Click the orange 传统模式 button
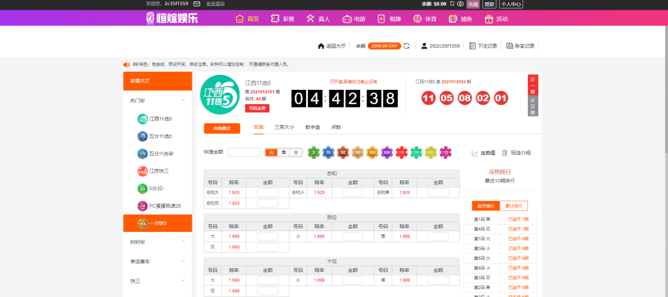Viewport: 668px width, 297px height. (222, 128)
